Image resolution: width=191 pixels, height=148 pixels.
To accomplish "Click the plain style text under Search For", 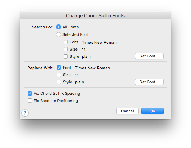I will 86,56.
